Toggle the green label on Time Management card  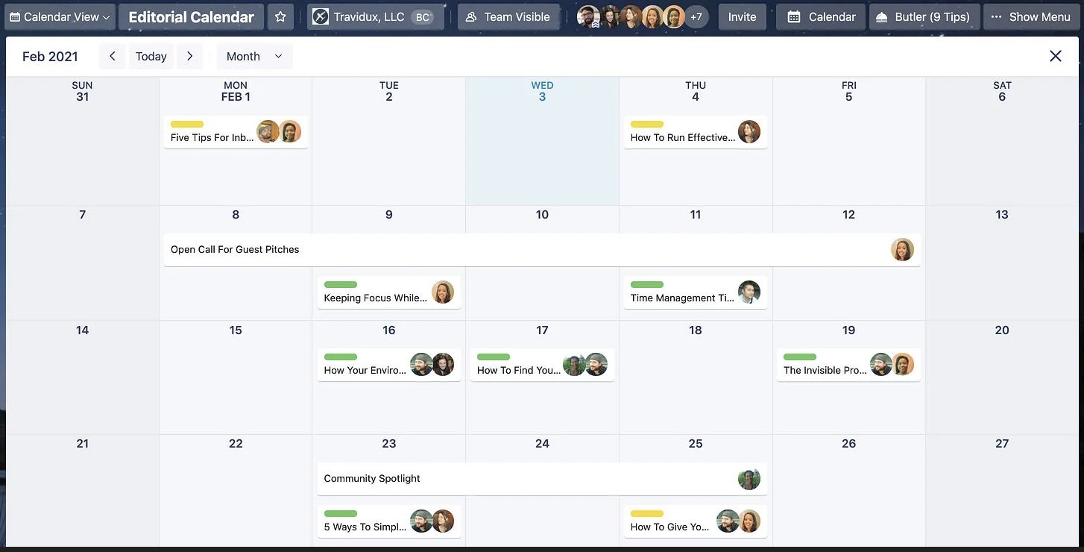(x=646, y=284)
